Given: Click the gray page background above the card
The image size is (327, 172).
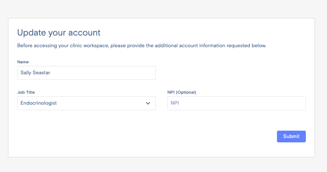Looking at the screenshot, I should pyautogui.click(x=164, y=9).
